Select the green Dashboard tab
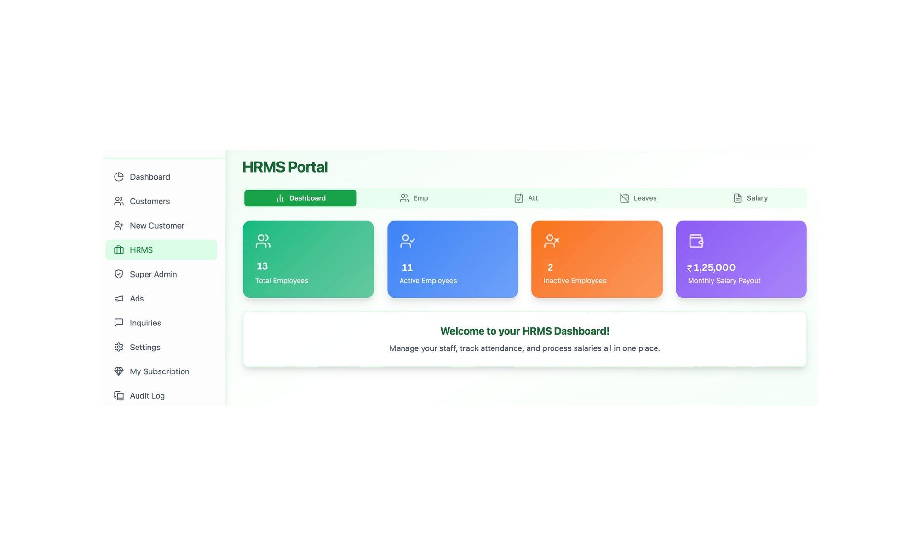Image resolution: width=920 pixels, height=556 pixels. 300,198
